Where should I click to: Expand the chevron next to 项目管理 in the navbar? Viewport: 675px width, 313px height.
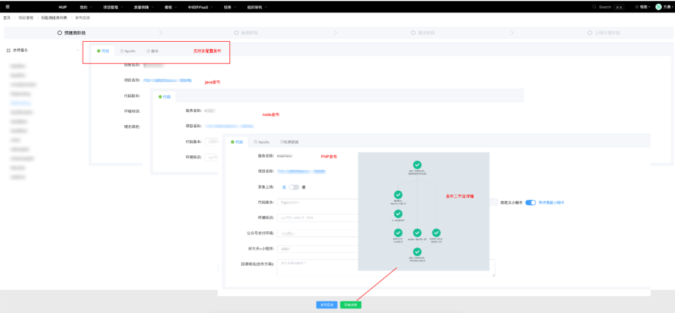[122, 7]
